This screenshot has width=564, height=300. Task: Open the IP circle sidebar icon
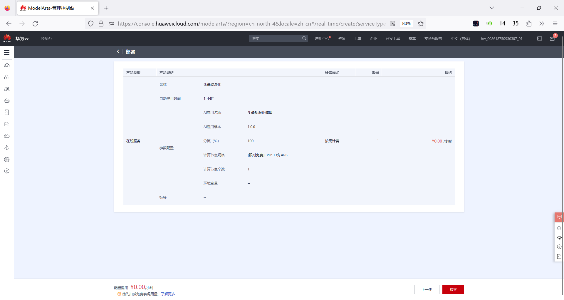tap(7, 171)
